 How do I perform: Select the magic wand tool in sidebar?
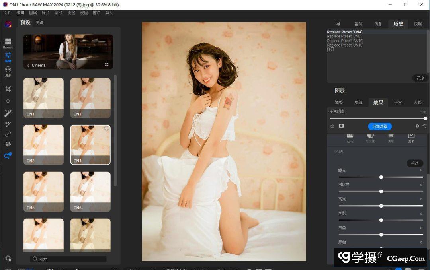click(8, 113)
